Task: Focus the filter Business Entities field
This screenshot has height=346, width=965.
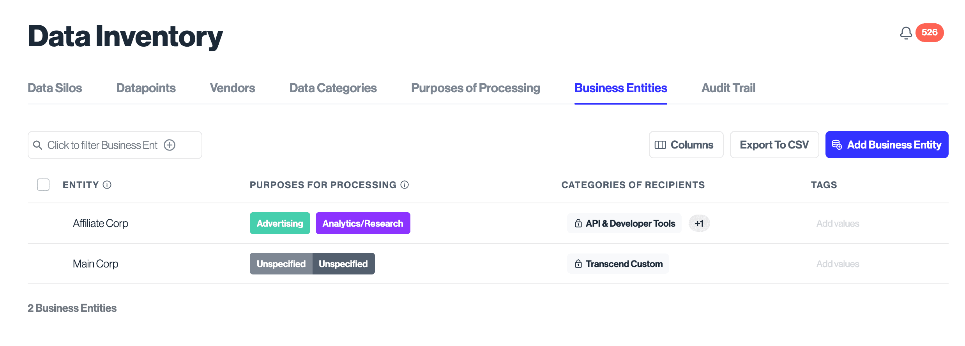Action: [x=102, y=145]
